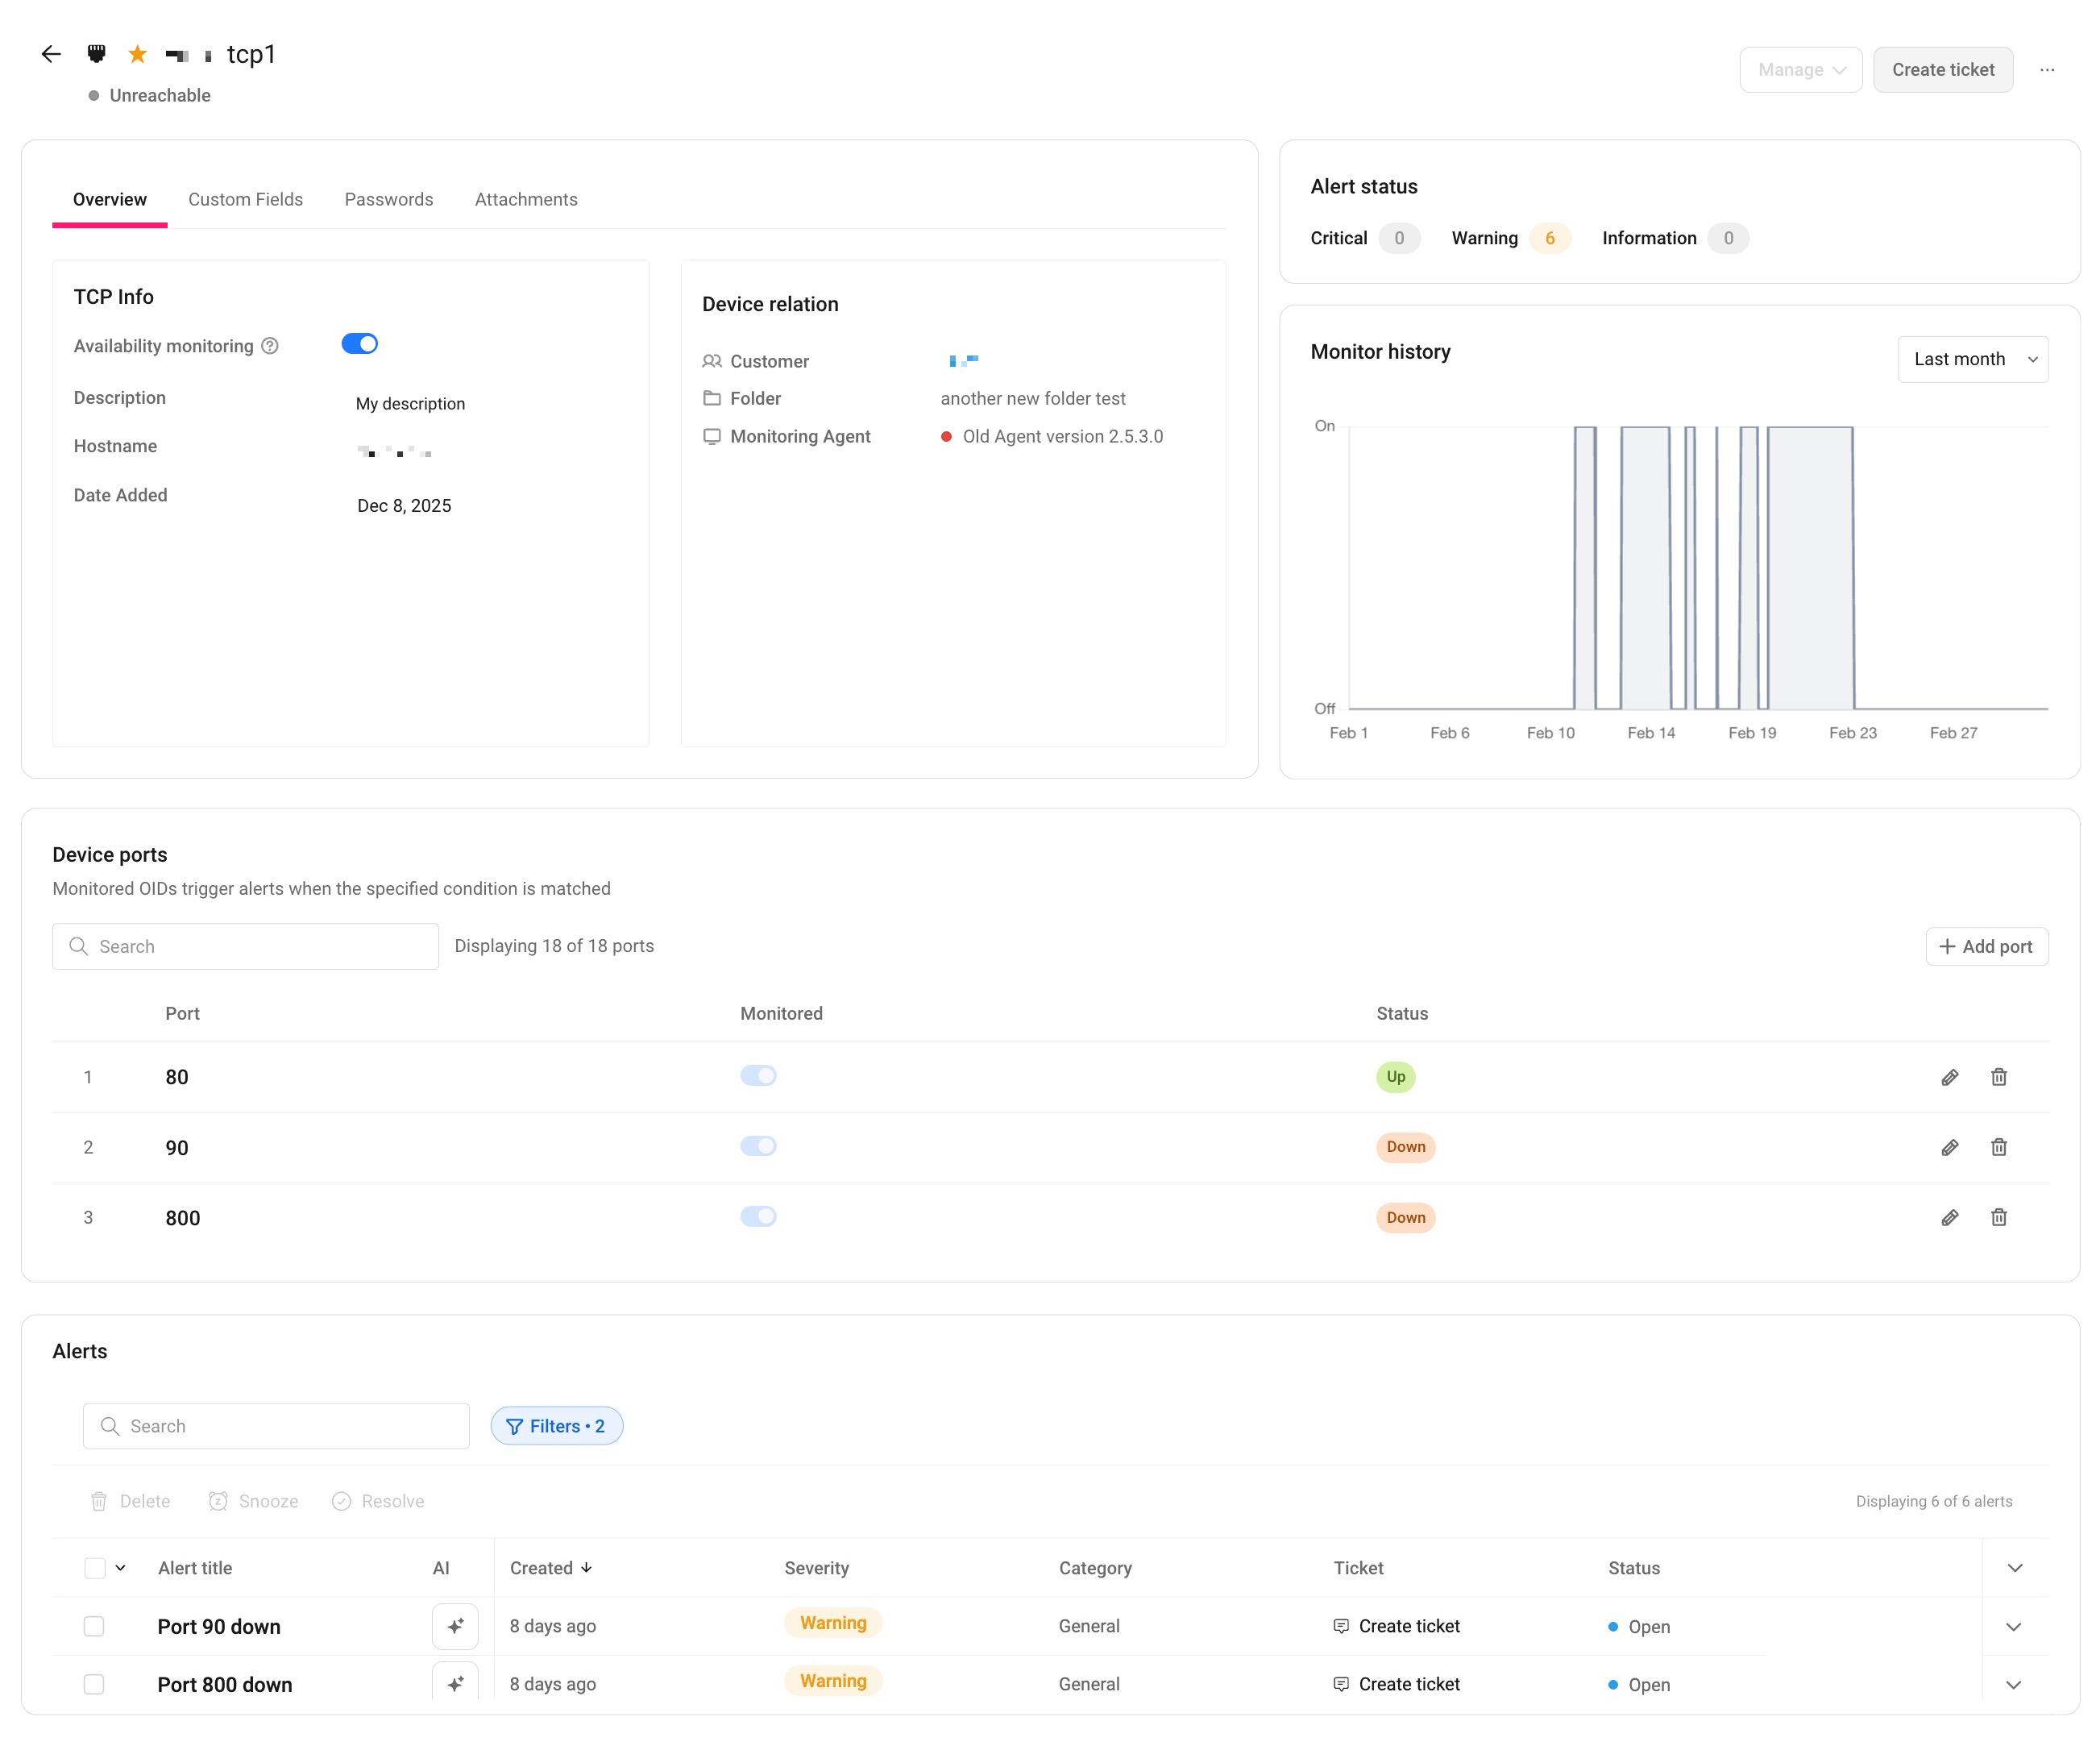Toggle the favorite star for tcp1
Screen dimensions: 2100x1746
pos(138,54)
